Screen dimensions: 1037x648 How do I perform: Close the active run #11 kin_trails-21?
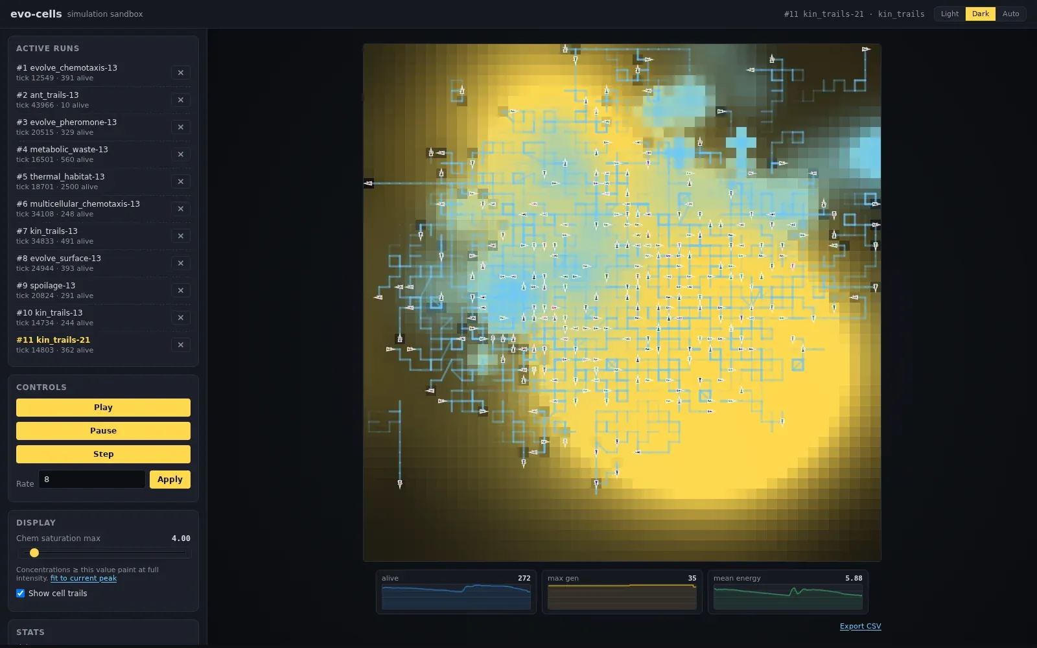(181, 345)
